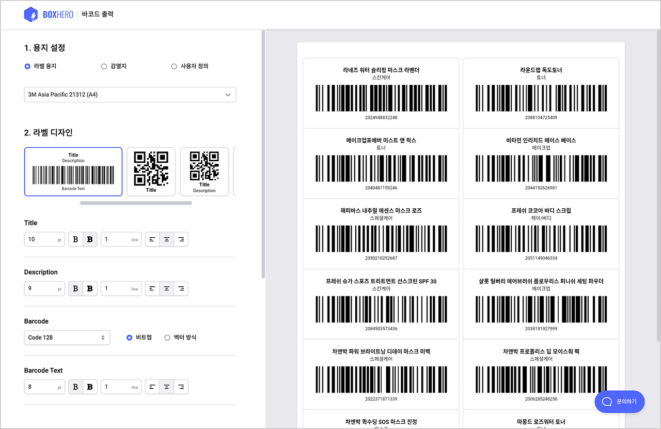
Task: Click the Barcode Text font size field
Action: (45, 387)
